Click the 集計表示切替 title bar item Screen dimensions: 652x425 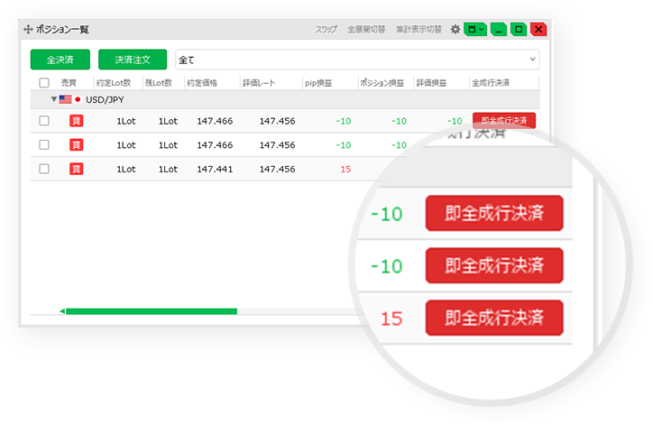point(418,30)
